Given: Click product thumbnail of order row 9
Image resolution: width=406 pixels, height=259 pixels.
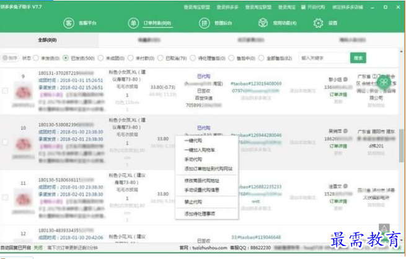Looking at the screenshot, I should 24,91.
